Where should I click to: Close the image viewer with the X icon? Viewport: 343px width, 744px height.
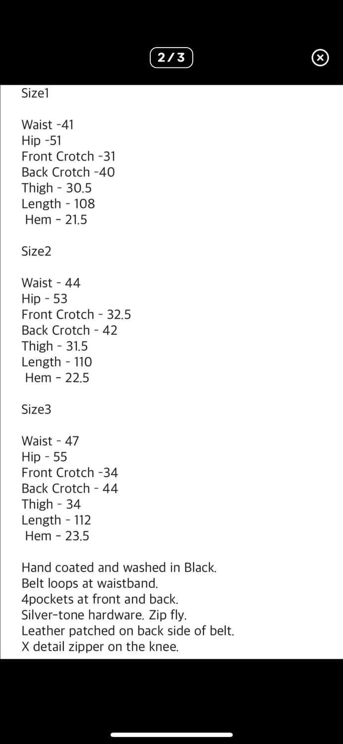pos(320,58)
